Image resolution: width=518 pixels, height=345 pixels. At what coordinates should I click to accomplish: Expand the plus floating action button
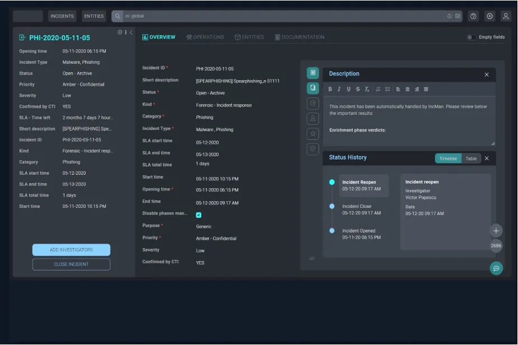[496, 231]
